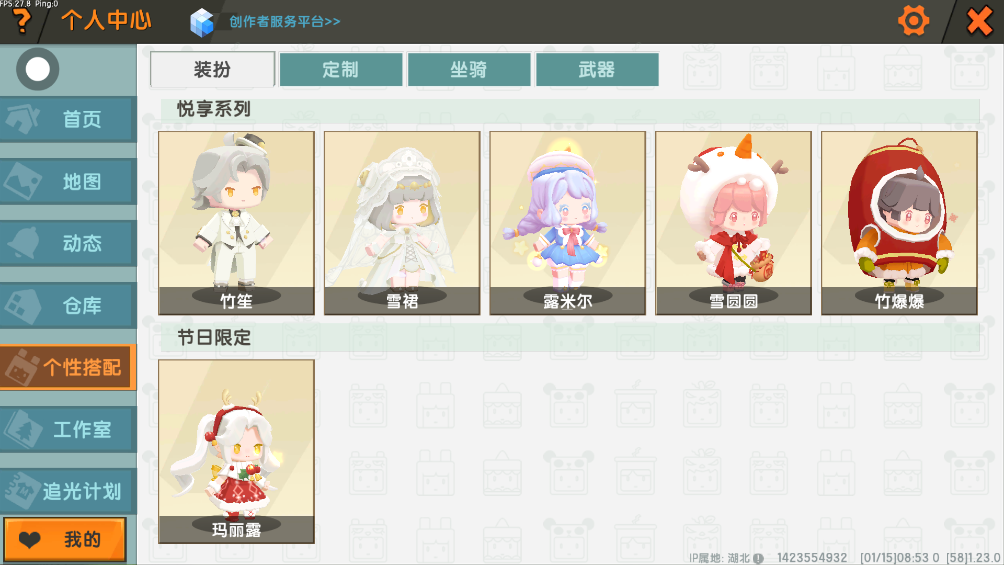Viewport: 1004px width, 565px height.
Task: Open the help question mark icon
Action: click(x=22, y=21)
